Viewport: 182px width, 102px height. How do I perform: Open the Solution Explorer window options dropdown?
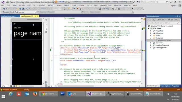(175, 16)
